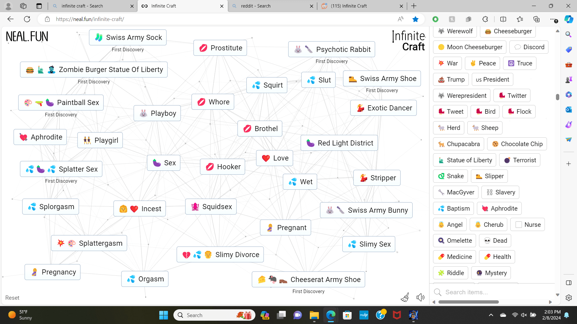The width and height of the screenshot is (577, 324).
Task: Select the Mystery sidebar item
Action: click(491, 273)
